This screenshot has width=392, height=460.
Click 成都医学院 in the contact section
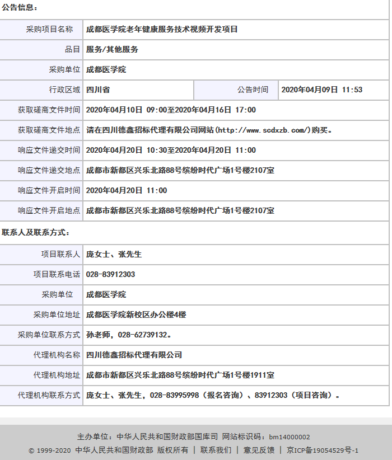tap(106, 294)
